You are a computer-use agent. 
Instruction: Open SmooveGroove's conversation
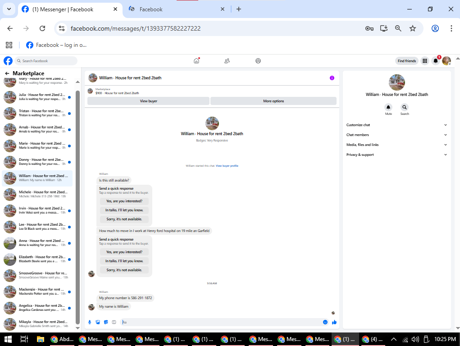[x=37, y=275]
